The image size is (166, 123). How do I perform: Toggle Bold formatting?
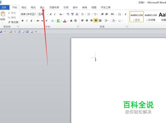coord(22,21)
